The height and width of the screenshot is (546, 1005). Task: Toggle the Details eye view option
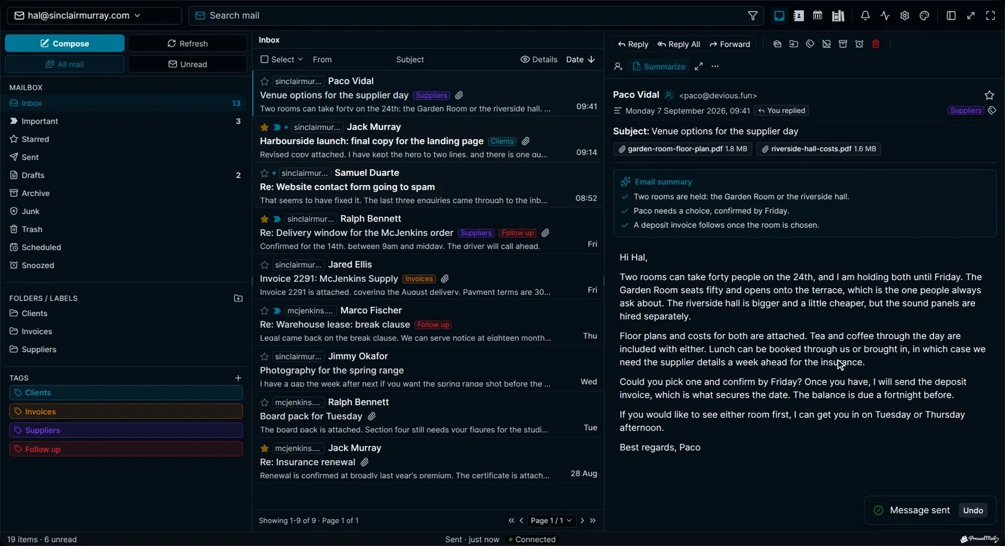[539, 60]
